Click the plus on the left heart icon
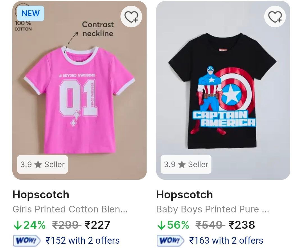The width and height of the screenshot is (303, 249). [135, 20]
